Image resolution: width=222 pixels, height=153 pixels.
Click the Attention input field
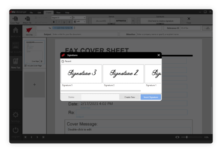tap(174, 34)
